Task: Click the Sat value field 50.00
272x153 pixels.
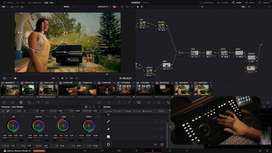Action: click(x=62, y=145)
